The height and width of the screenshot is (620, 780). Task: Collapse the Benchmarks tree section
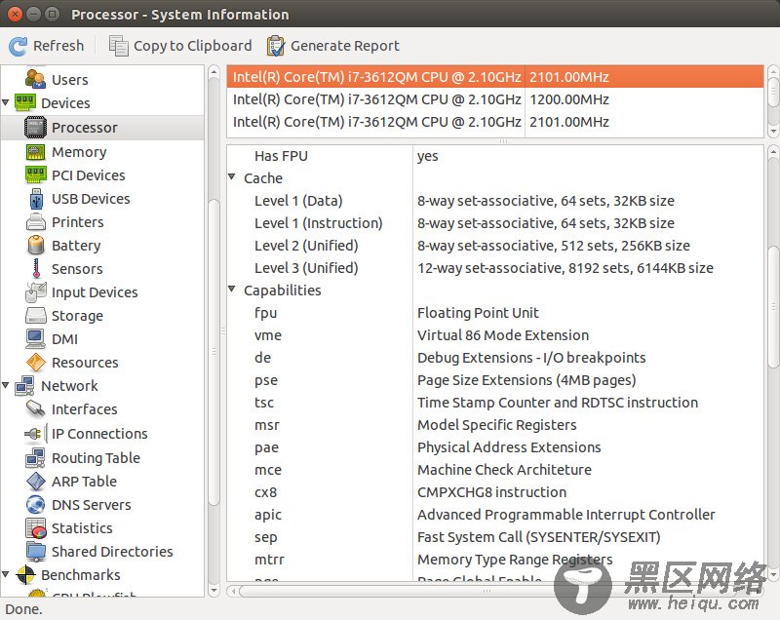point(6,574)
